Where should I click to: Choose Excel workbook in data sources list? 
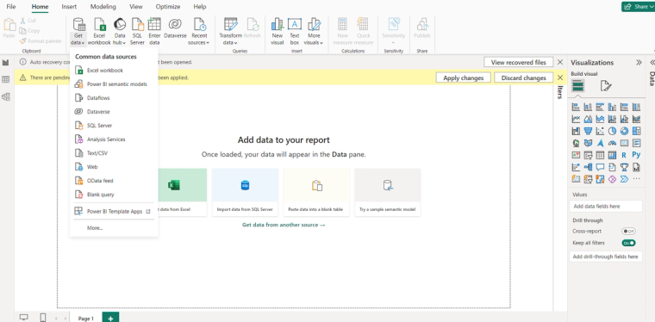click(114, 71)
